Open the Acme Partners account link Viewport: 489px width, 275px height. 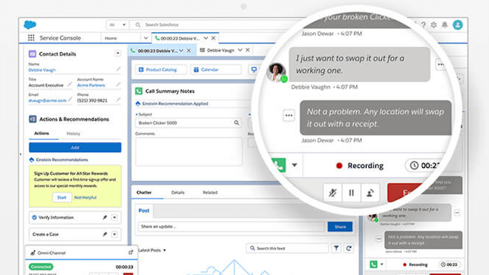(91, 85)
